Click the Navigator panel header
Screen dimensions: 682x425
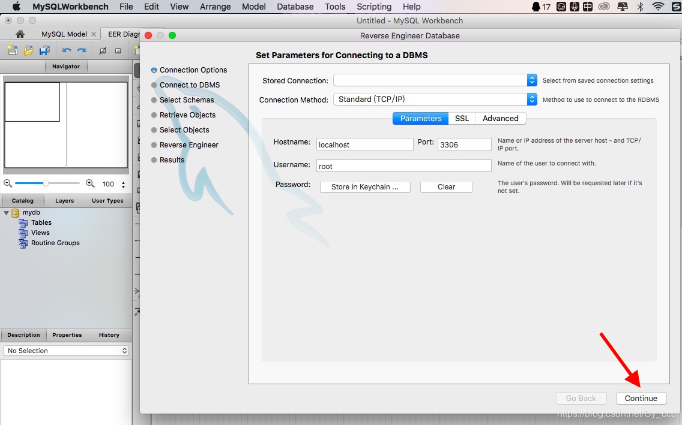click(x=66, y=67)
